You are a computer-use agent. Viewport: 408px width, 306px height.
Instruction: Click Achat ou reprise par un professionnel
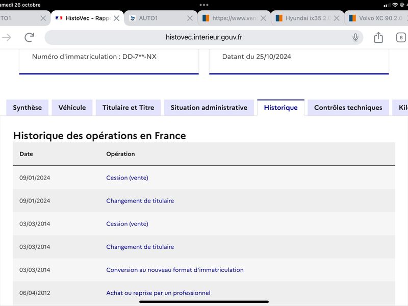click(x=158, y=293)
